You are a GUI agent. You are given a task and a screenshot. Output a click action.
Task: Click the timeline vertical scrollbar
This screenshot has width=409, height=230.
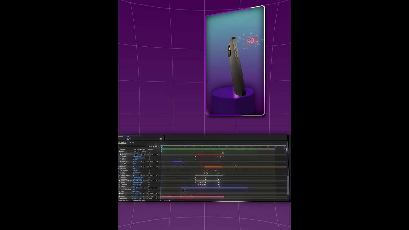pyautogui.click(x=288, y=185)
